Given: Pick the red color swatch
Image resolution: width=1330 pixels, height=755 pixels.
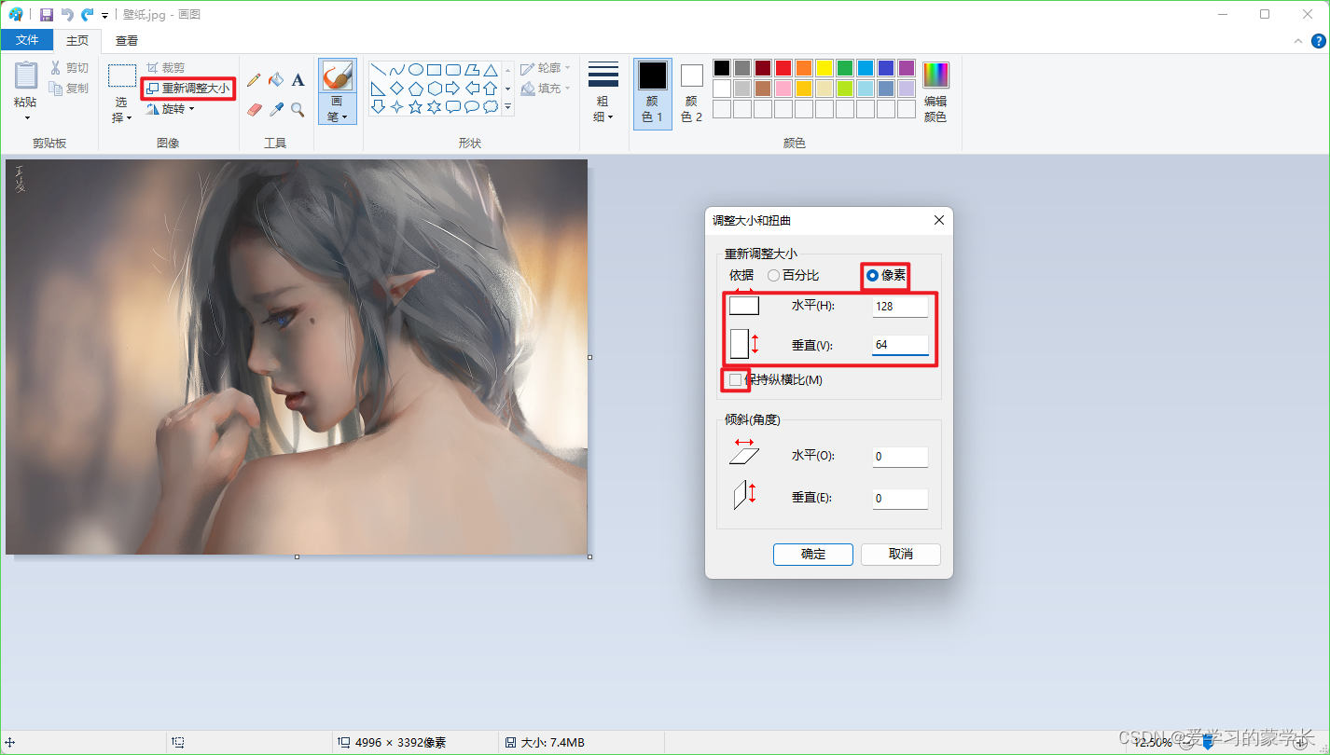Looking at the screenshot, I should (783, 68).
